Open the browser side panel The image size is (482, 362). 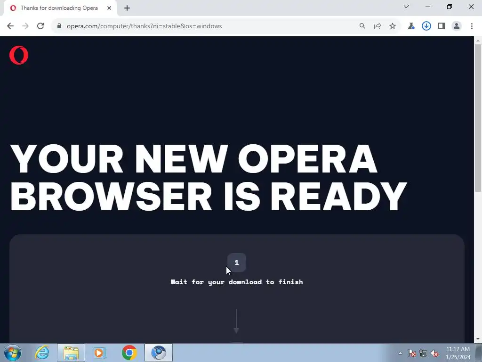(x=442, y=26)
